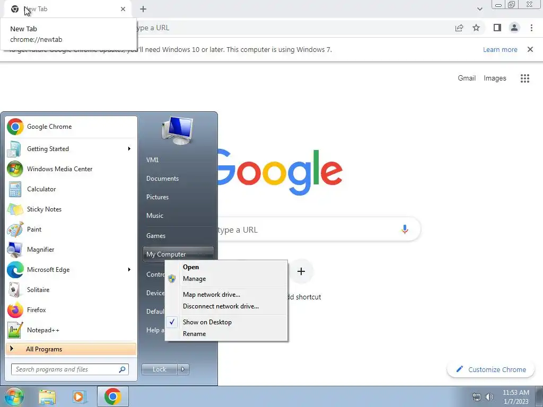Dismiss the Windows 7 update notice
The image size is (543, 407).
tap(530, 49)
